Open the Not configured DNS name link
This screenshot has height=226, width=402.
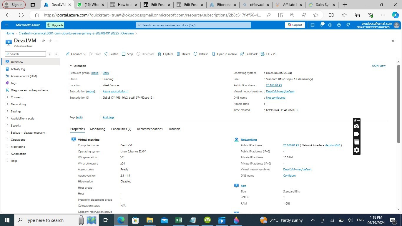click(275, 97)
